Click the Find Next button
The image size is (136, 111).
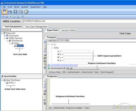click(x=5, y=30)
